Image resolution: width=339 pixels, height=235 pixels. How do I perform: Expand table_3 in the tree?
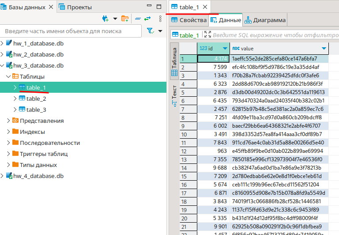click(15, 110)
